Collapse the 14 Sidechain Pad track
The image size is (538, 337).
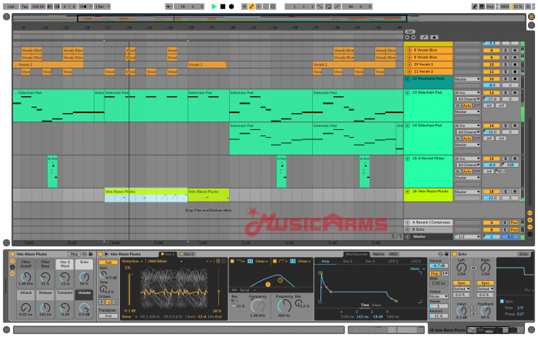(409, 125)
